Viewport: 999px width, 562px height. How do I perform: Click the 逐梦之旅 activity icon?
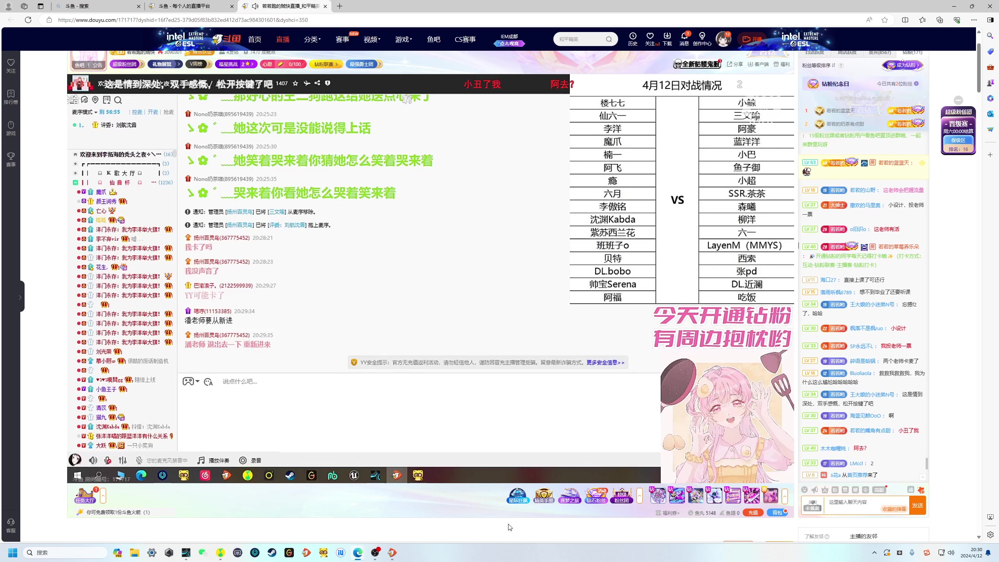[x=569, y=495]
